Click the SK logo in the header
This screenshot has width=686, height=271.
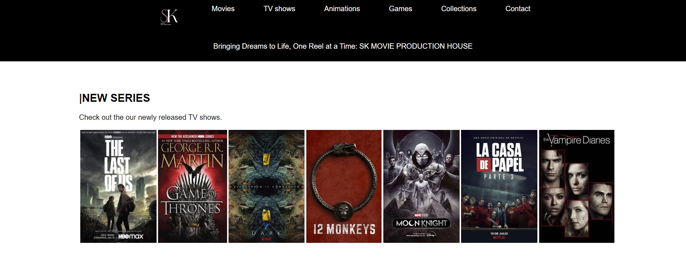click(169, 17)
